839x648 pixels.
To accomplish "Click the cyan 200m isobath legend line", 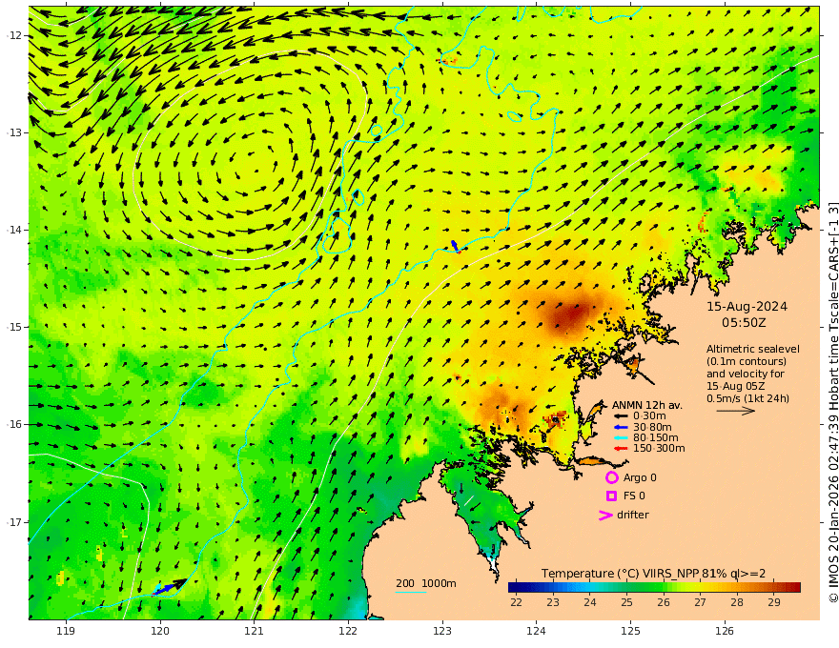I will click(x=411, y=592).
